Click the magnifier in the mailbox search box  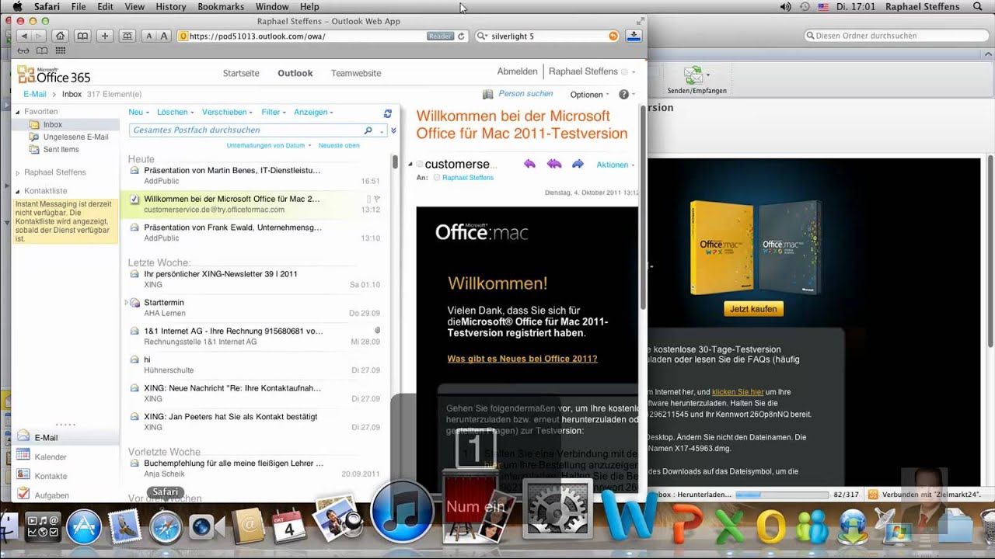tap(368, 130)
